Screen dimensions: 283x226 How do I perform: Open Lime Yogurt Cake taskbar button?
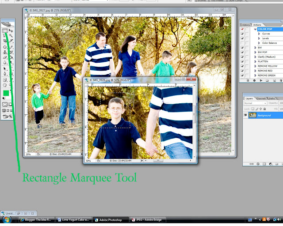tap(73, 220)
